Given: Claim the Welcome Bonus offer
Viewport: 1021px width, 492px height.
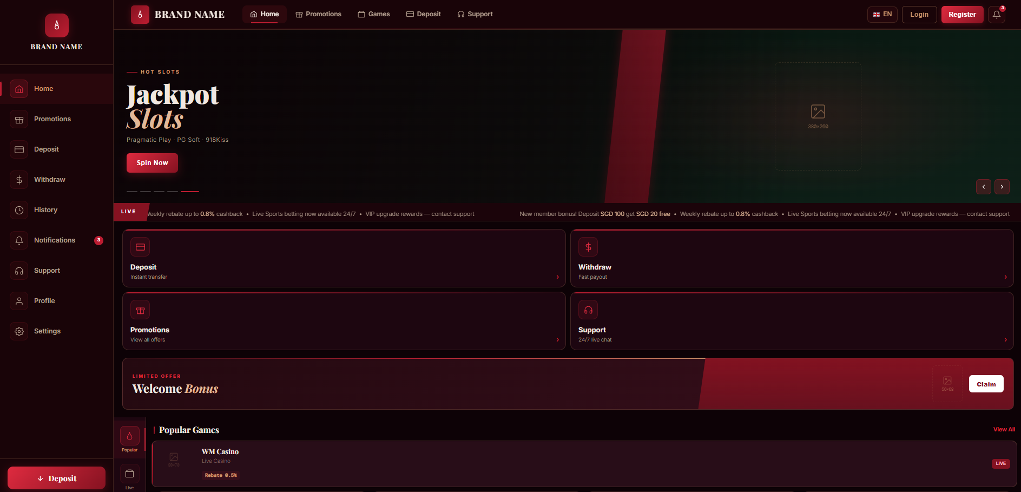Looking at the screenshot, I should (986, 384).
